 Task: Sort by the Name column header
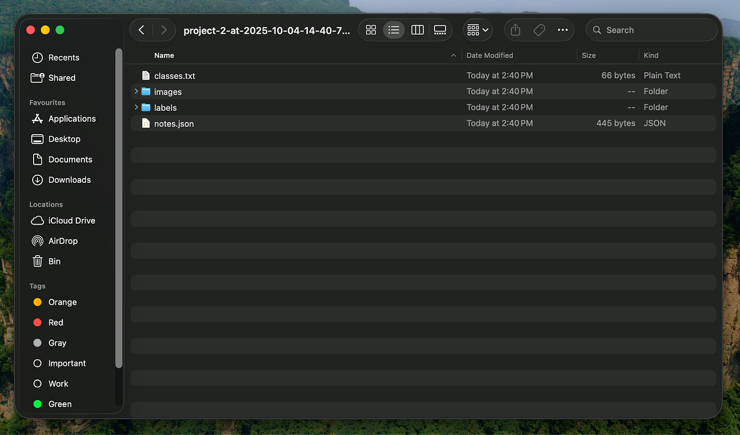pos(164,55)
